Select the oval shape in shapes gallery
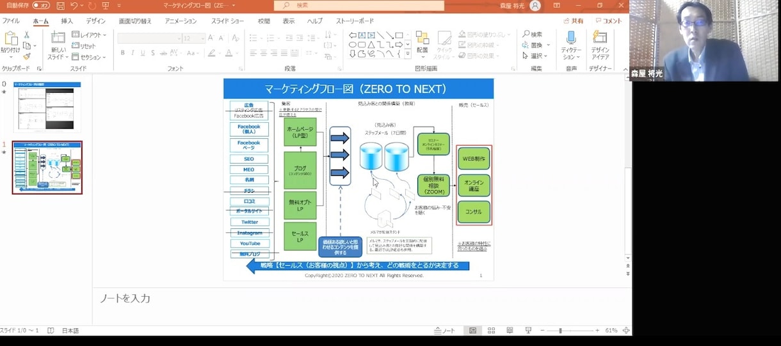 coord(353,45)
